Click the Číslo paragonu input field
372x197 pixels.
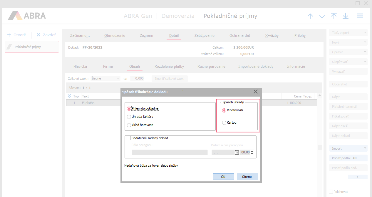170,152
